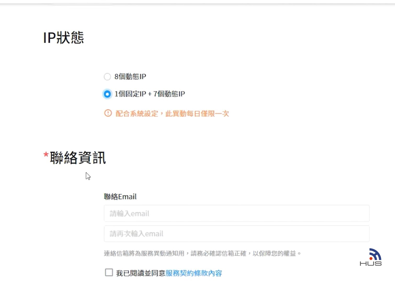
Task: Click the 聯絡資訊 section heading
Action: (78, 158)
